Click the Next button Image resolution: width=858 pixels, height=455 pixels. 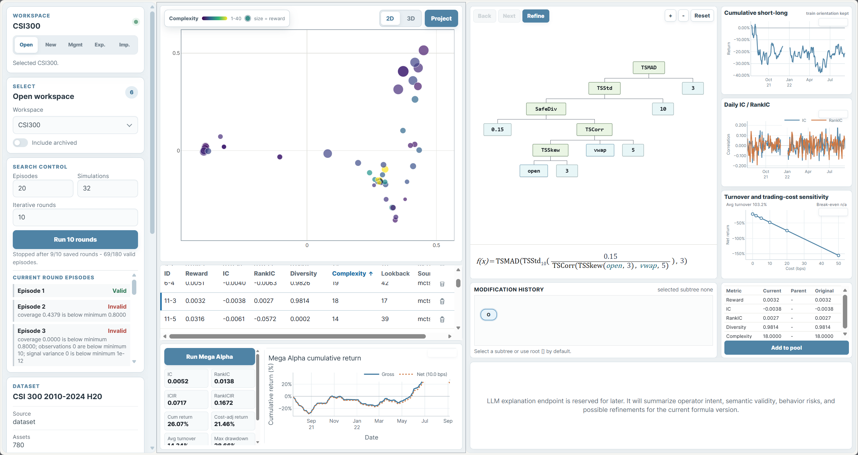509,16
